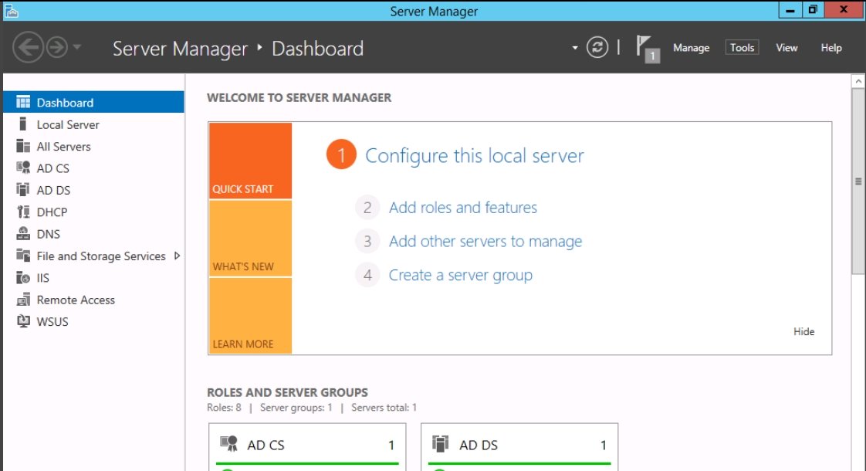
Task: Click the vertical scrollbar thumb
Action: pyautogui.click(x=858, y=181)
